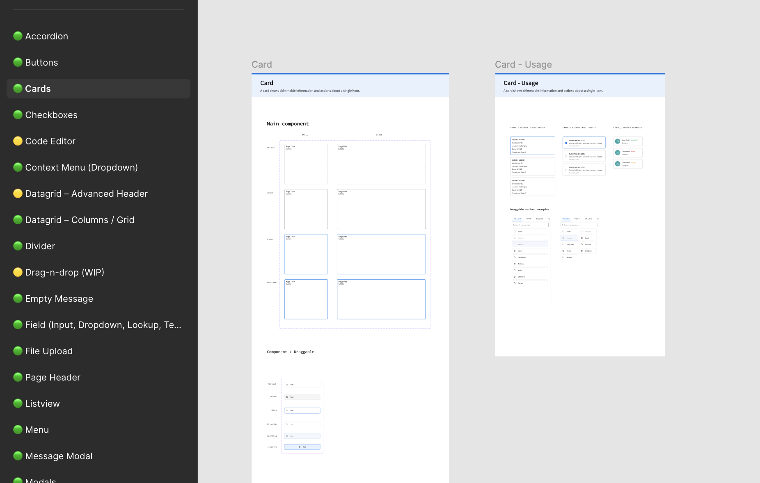Select the selected-state small card variant
The width and height of the screenshot is (760, 483).
[306, 299]
